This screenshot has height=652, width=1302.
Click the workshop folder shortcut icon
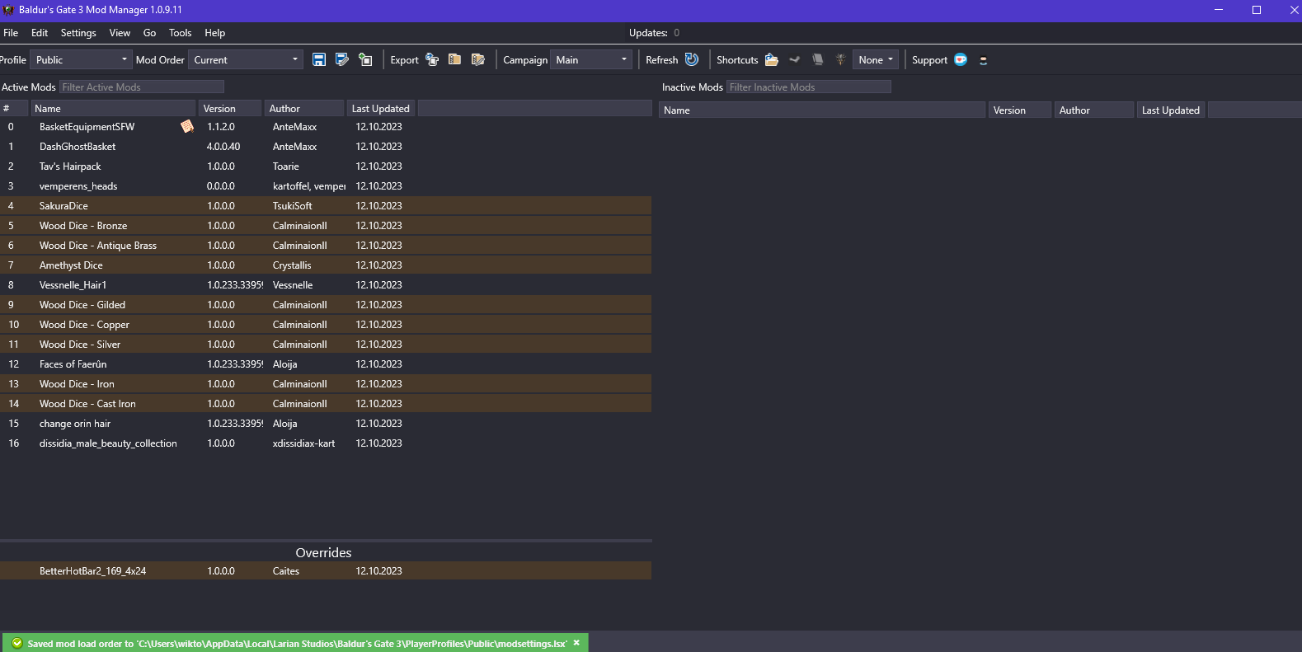[x=795, y=59]
